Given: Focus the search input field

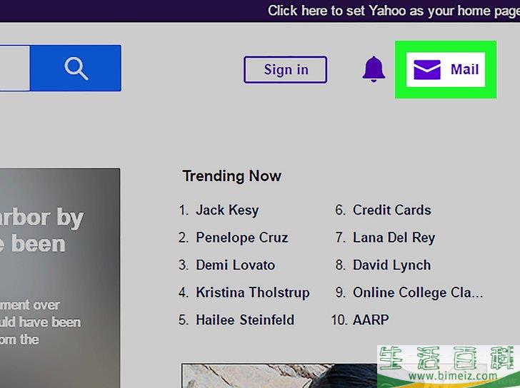Looking at the screenshot, I should (x=14, y=68).
